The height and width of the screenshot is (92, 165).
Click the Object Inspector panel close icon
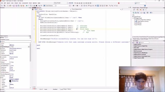coord(30,36)
